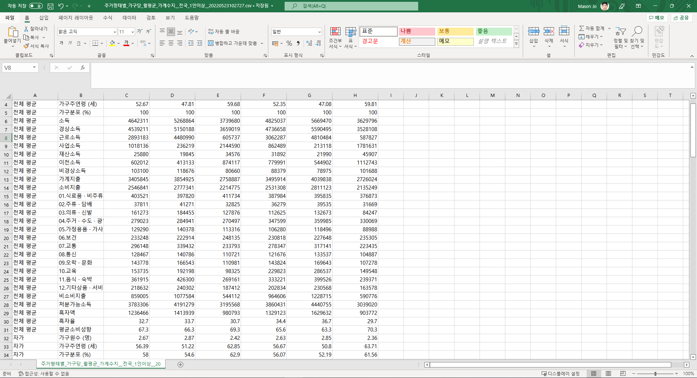The image size is (697, 378).
Task: Toggle 자동 줄 바꿈 wrap text
Action: click(224, 32)
